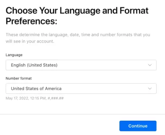Click the '#,###.##' number pattern sample
This screenshot has width=165, height=135.
click(x=55, y=98)
